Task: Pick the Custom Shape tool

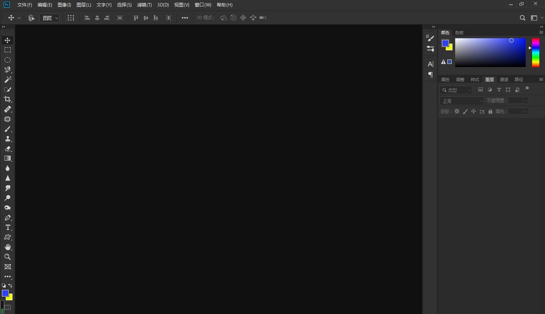Action: point(7,237)
